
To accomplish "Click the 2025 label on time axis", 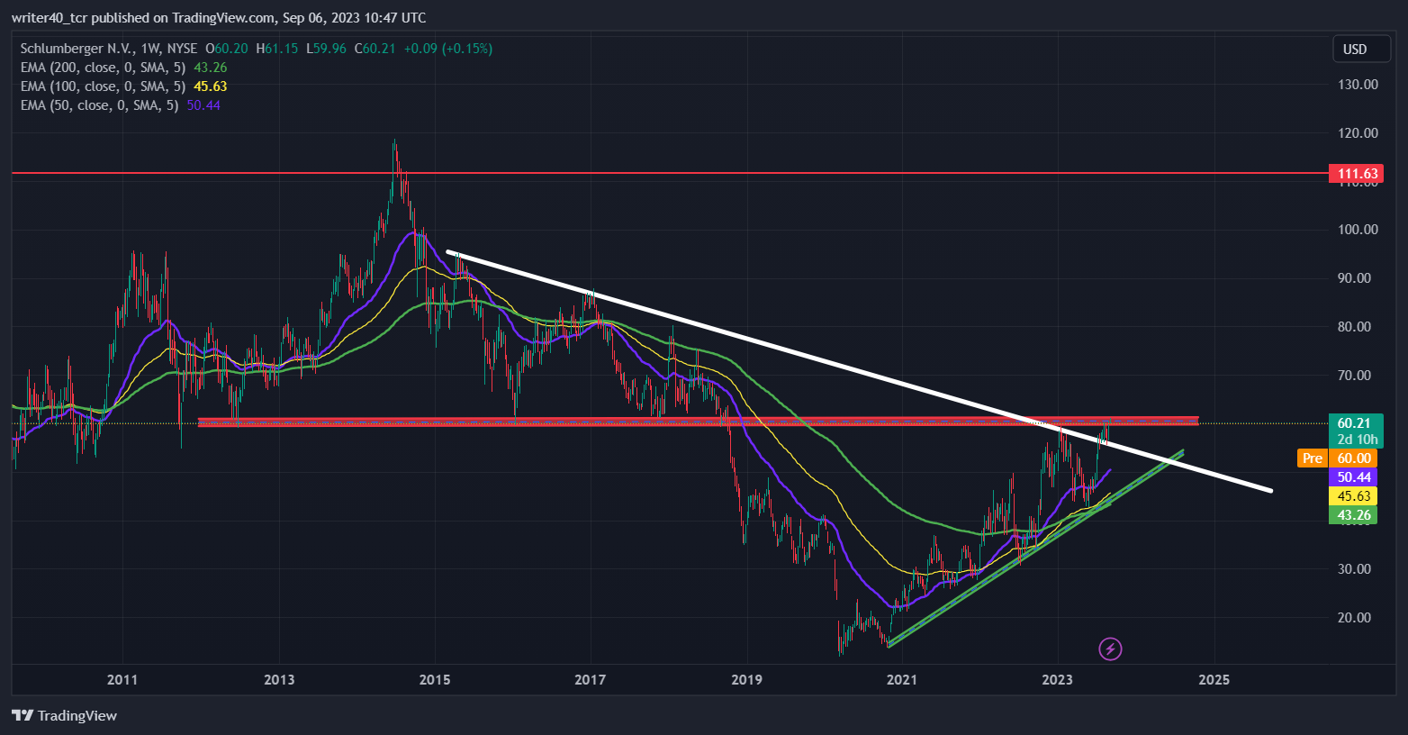I will pos(1214,679).
